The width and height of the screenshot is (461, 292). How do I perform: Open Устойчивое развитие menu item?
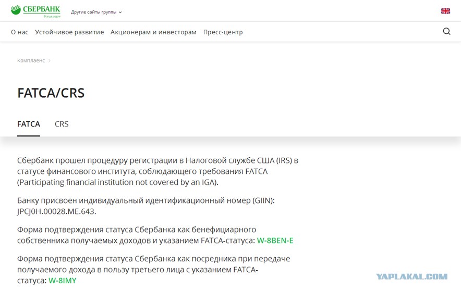(x=69, y=32)
